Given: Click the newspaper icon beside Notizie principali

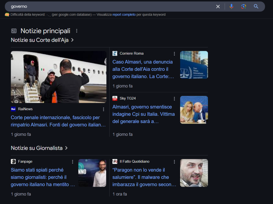Looking at the screenshot, I should pos(14,31).
